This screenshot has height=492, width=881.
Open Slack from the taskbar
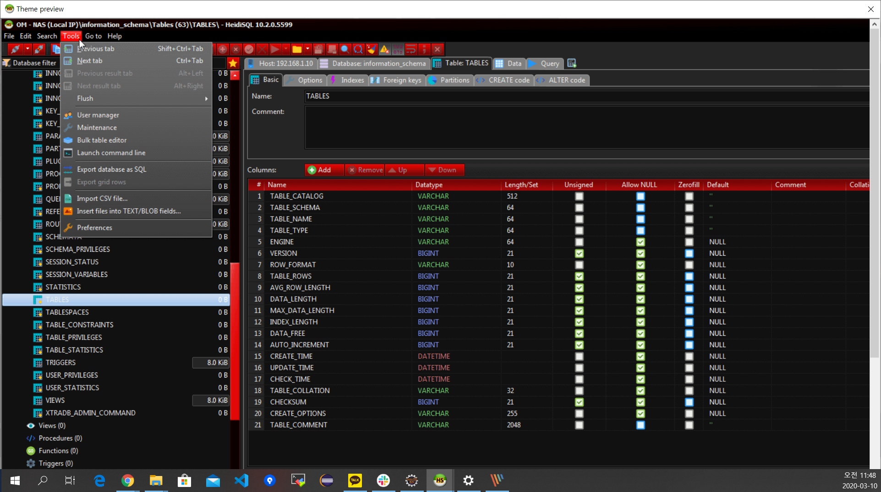(383, 480)
